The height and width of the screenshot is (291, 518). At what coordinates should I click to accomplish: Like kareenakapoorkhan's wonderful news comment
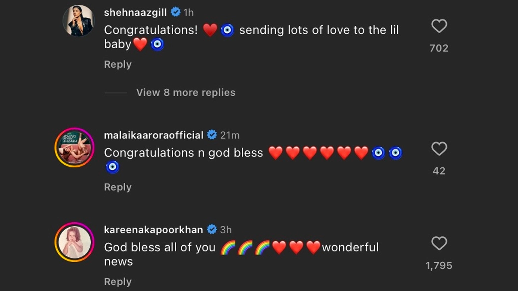point(439,244)
